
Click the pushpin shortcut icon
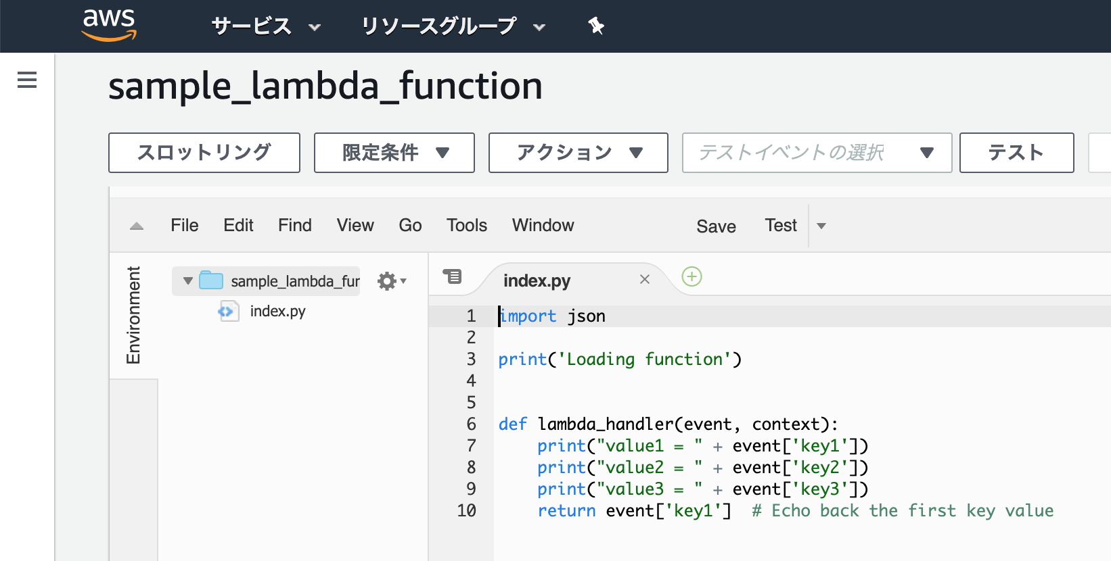coord(596,26)
